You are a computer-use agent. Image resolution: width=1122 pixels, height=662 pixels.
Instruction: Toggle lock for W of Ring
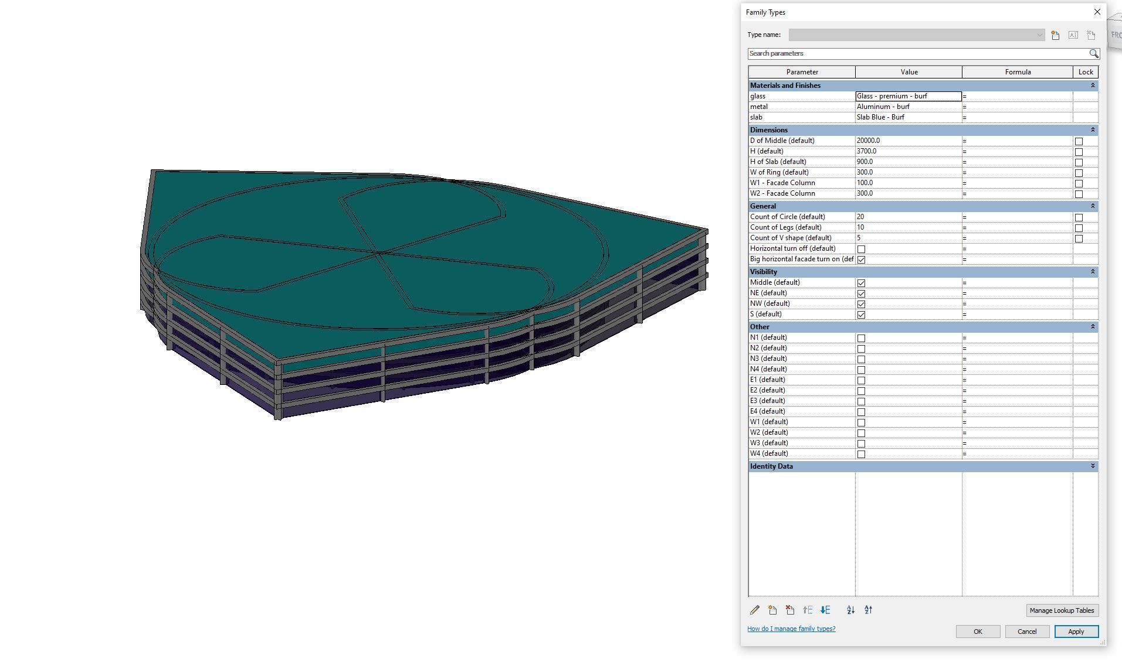[x=1079, y=173]
